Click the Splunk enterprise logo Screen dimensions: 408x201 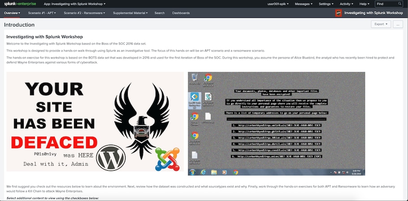[x=20, y=4]
